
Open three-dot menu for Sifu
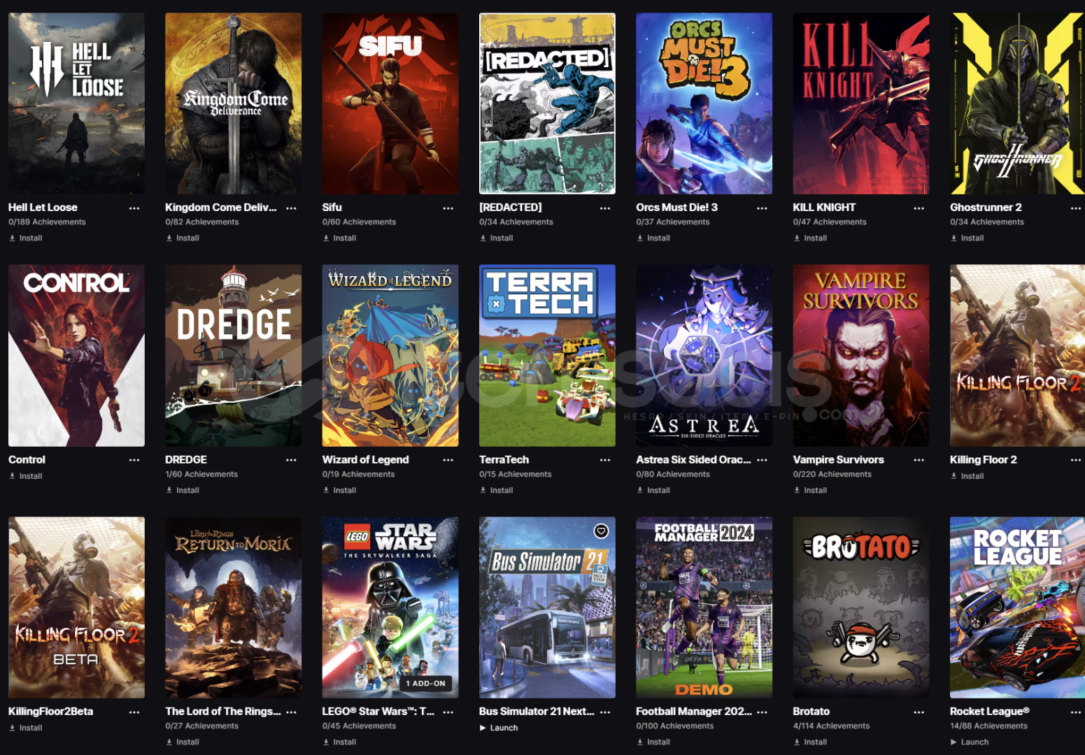coord(448,208)
